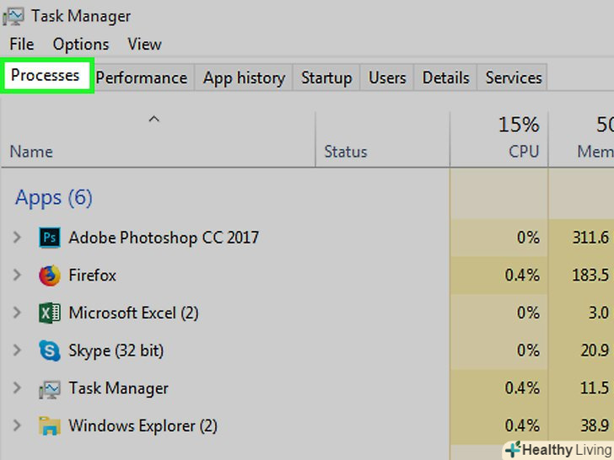
Task: Open the Options menu
Action: pos(80,44)
